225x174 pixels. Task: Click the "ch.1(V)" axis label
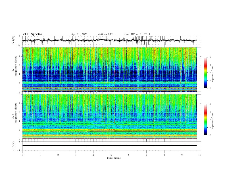click(x=14, y=40)
